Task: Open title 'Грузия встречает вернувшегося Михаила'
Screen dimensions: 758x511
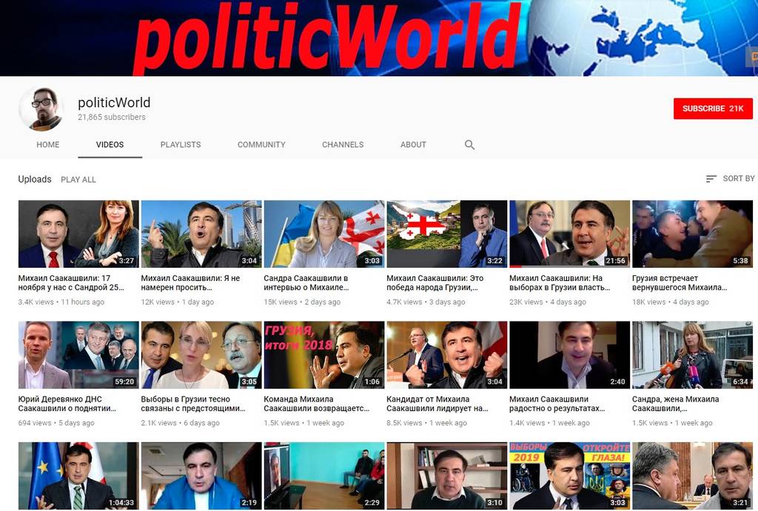Action: [680, 282]
